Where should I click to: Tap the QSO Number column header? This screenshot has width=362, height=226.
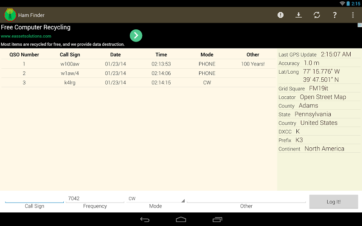[x=24, y=55]
